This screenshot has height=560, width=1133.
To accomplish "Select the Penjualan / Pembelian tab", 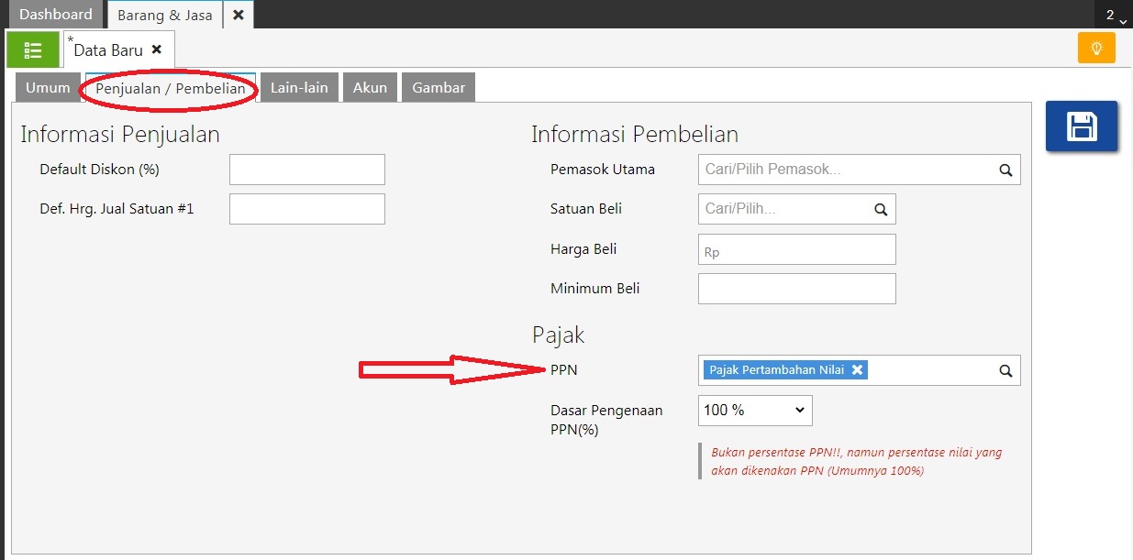I will (171, 88).
